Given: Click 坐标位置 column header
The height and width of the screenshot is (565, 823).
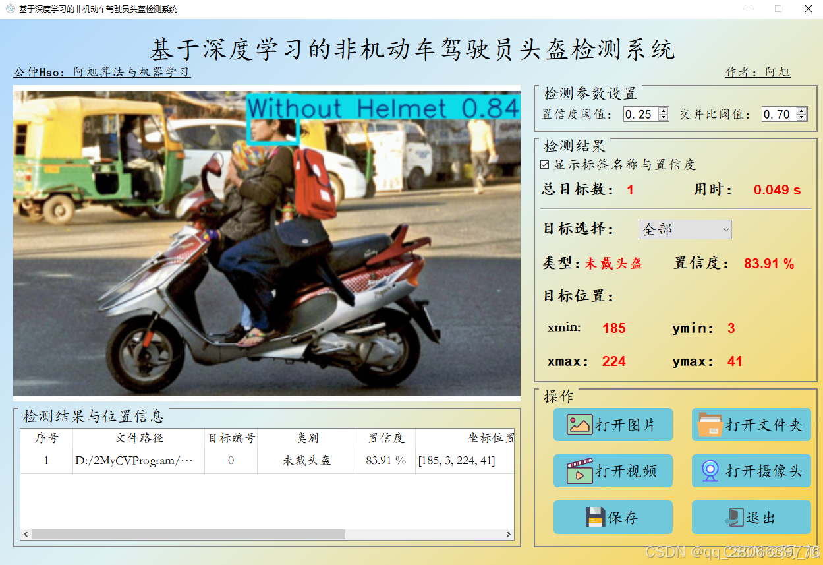Looking at the screenshot, I should tap(465, 438).
